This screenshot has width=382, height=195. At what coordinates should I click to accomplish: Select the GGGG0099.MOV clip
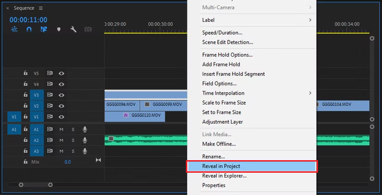click(164, 106)
